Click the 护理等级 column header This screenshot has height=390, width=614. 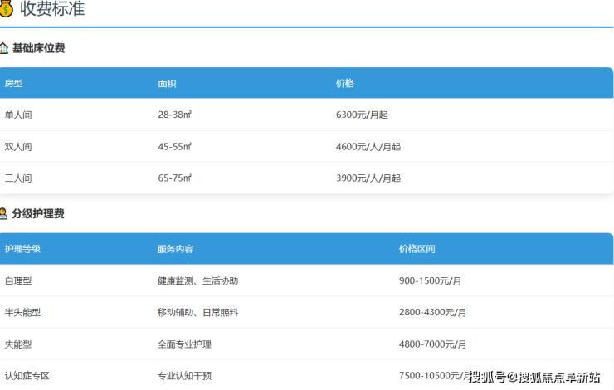(22, 249)
